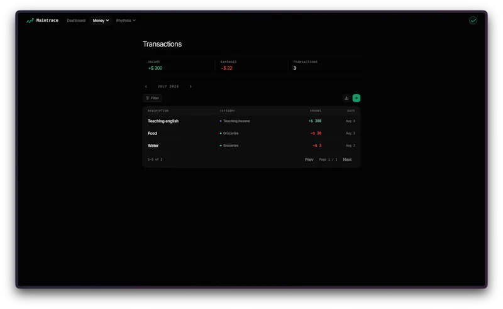Click the Category column header
This screenshot has width=503, height=309.
click(227, 111)
